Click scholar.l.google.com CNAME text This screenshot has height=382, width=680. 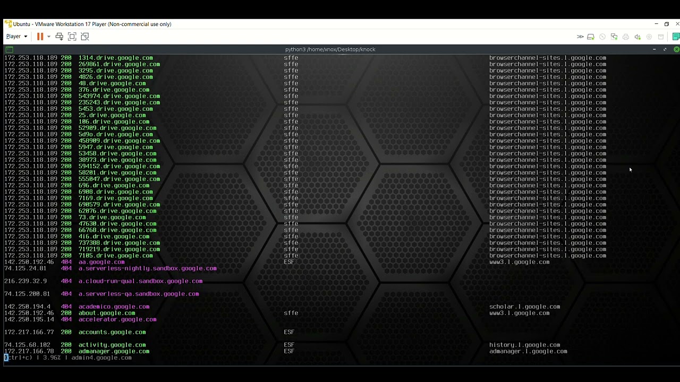[x=524, y=307]
